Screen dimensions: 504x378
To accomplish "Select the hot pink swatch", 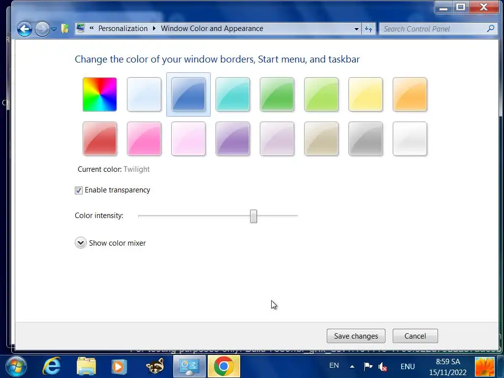I will pyautogui.click(x=144, y=139).
